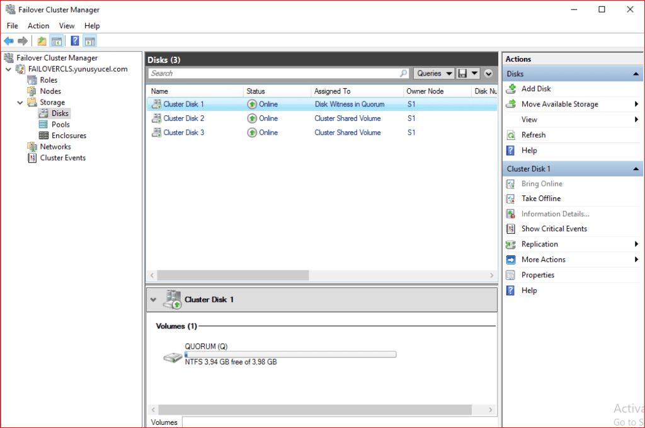Open the Action menu
This screenshot has width=645, height=428.
38,25
